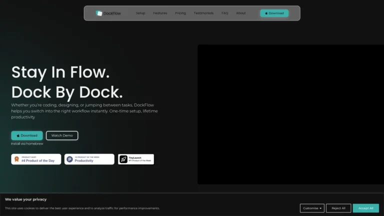The height and width of the screenshot is (216, 384).
Task: Click the TinyLaunch rocket icon
Action: coord(123,159)
